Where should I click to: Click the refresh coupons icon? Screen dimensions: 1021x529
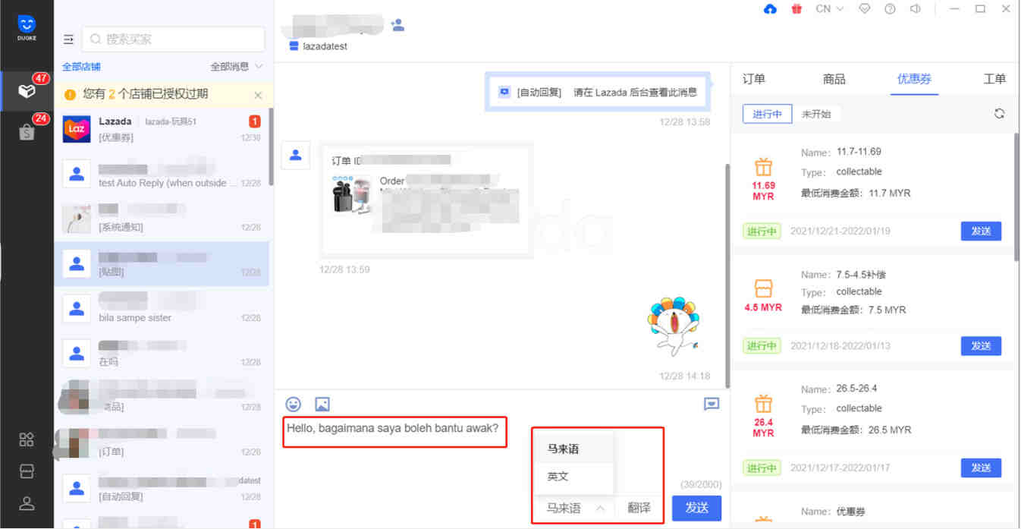(x=999, y=114)
